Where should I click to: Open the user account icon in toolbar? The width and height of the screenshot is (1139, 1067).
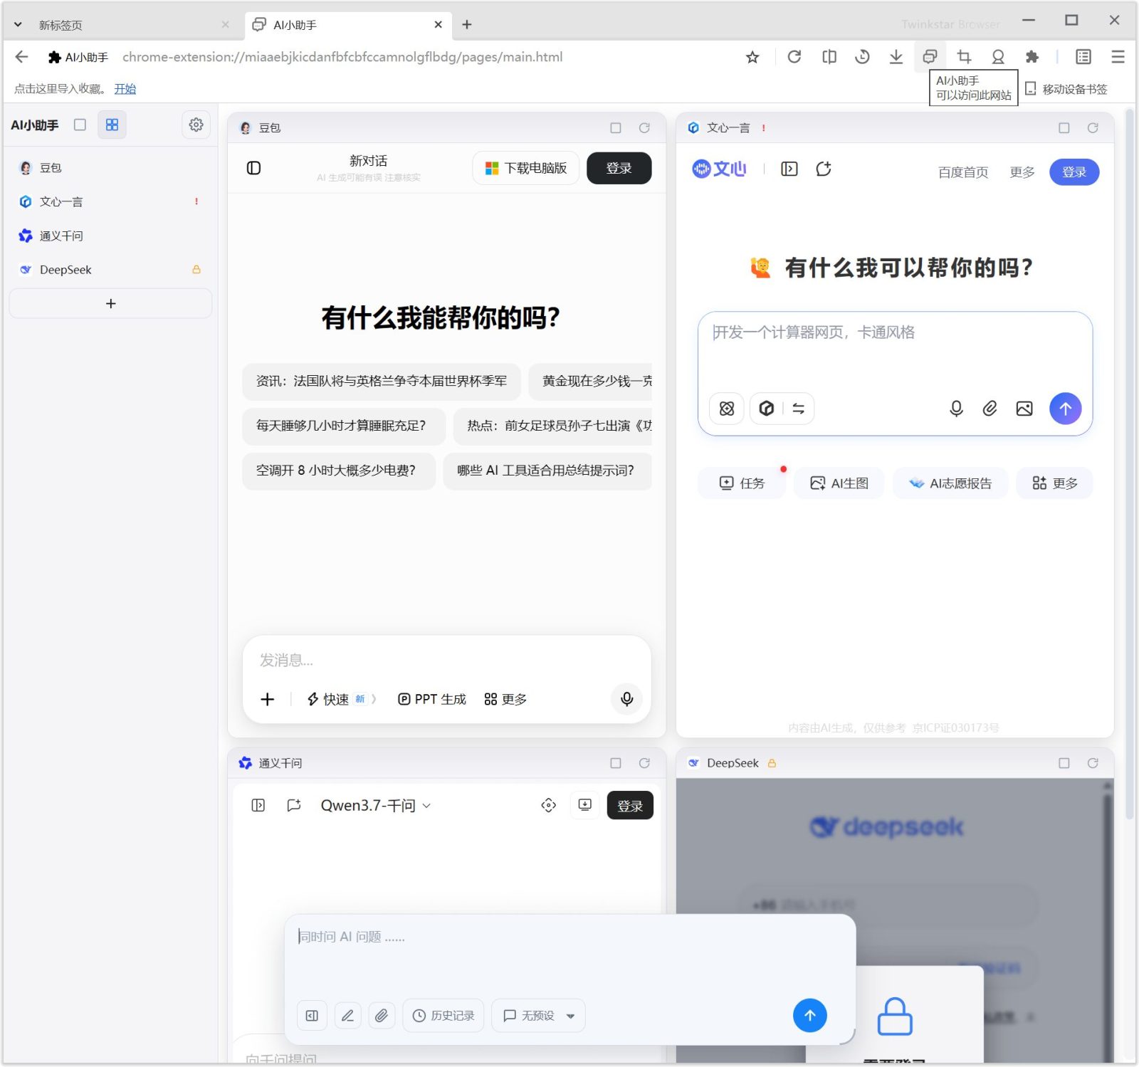tap(998, 57)
